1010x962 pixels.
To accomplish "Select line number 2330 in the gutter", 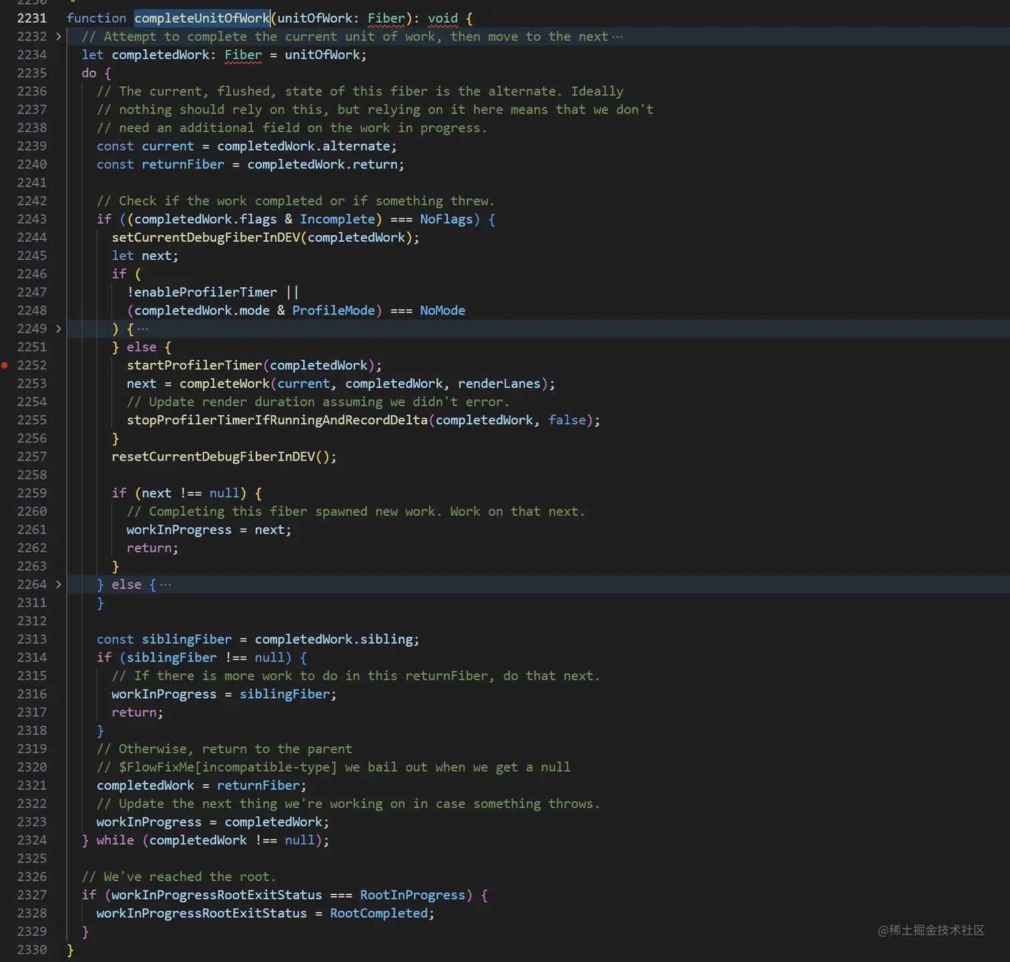I will point(32,950).
